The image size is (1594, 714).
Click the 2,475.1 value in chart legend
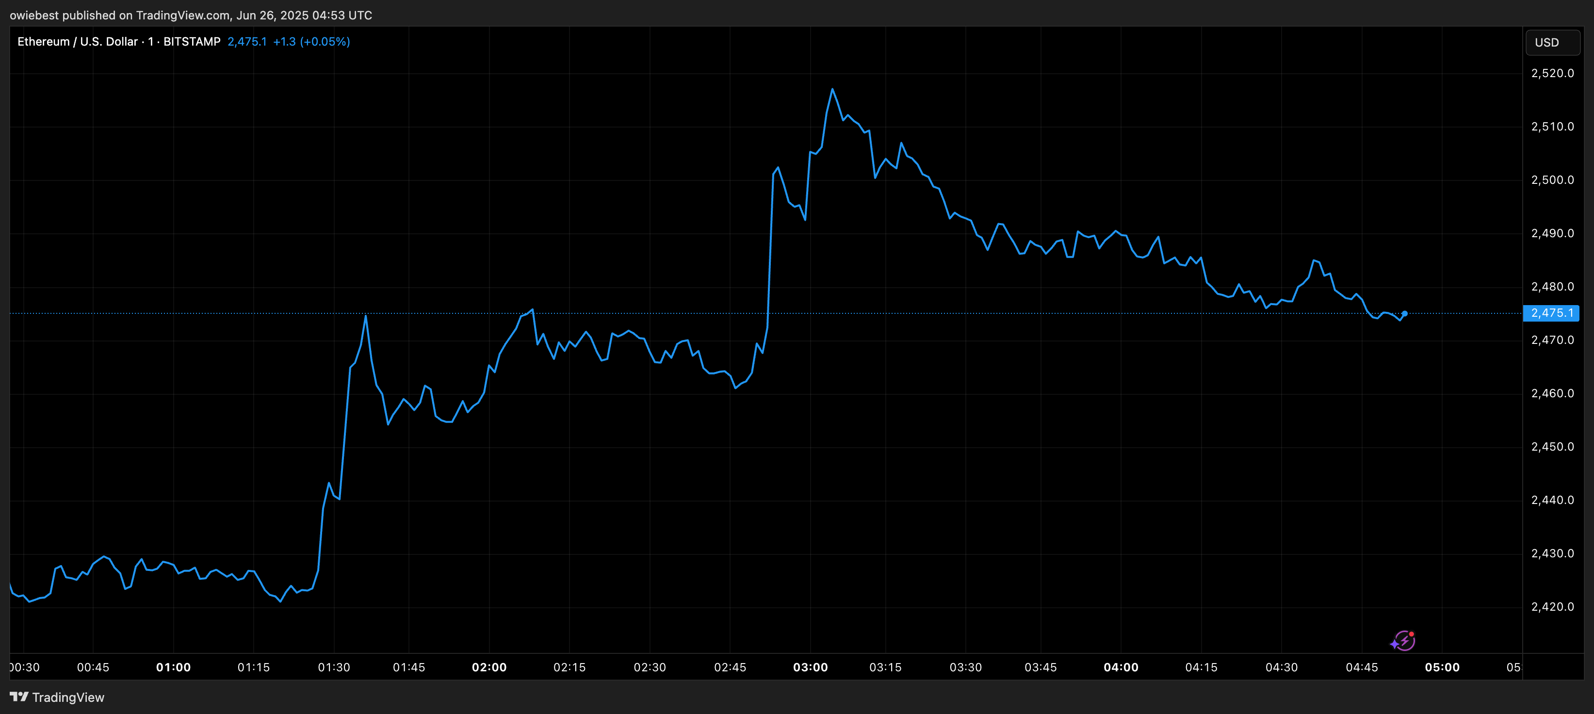247,41
